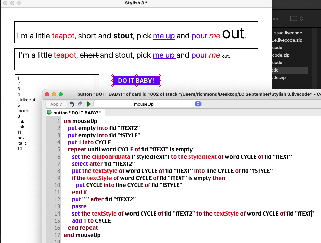The image size is (321, 243).
Task: Expand Finder view options chevron
Action: (x=301, y=18)
